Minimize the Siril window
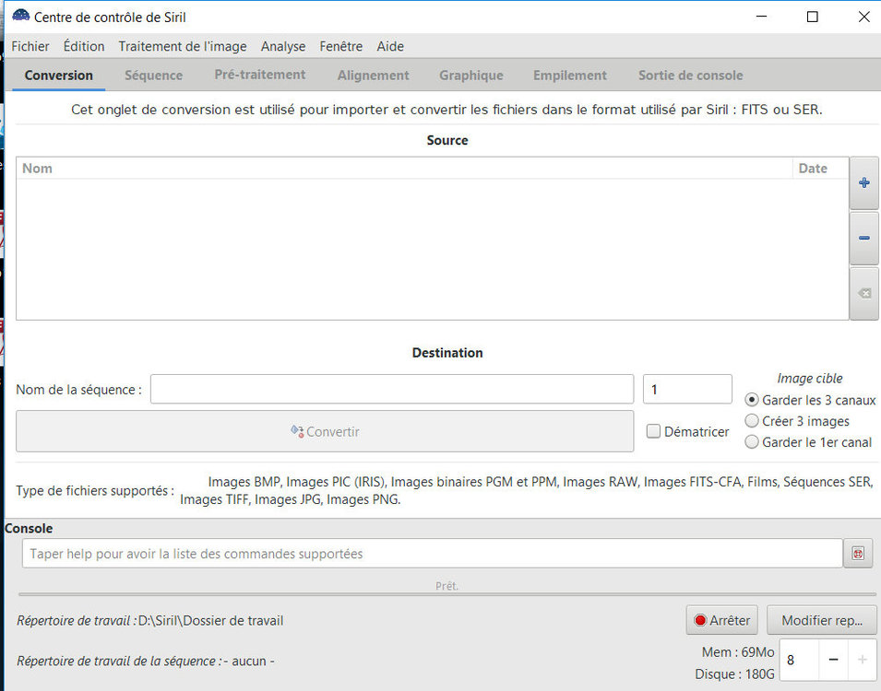881x691 pixels. click(761, 17)
